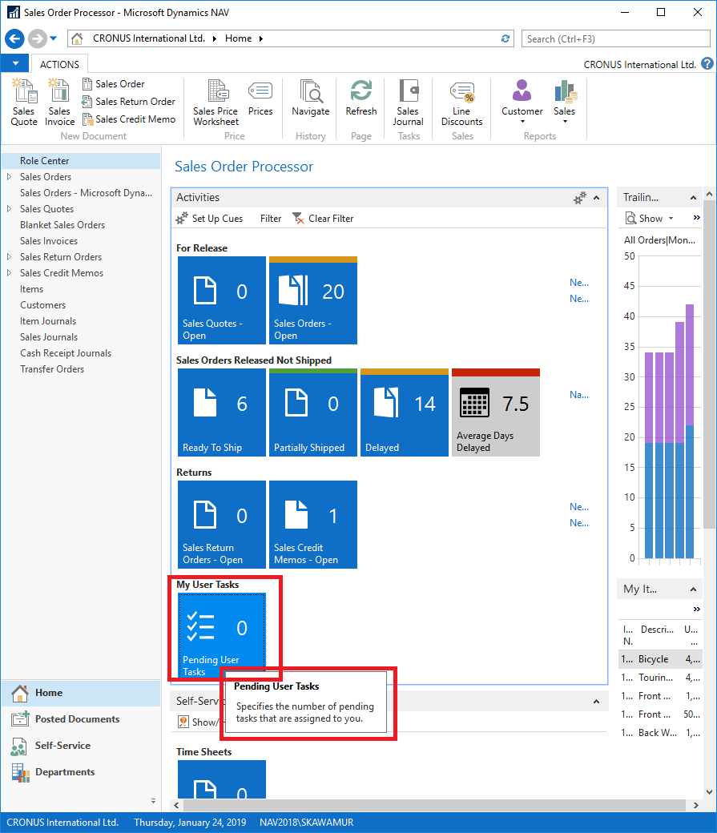
Task: Open the Prices action
Action: click(260, 99)
